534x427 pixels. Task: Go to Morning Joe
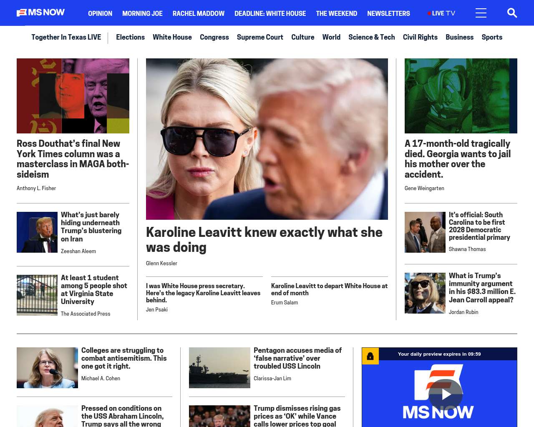(142, 13)
